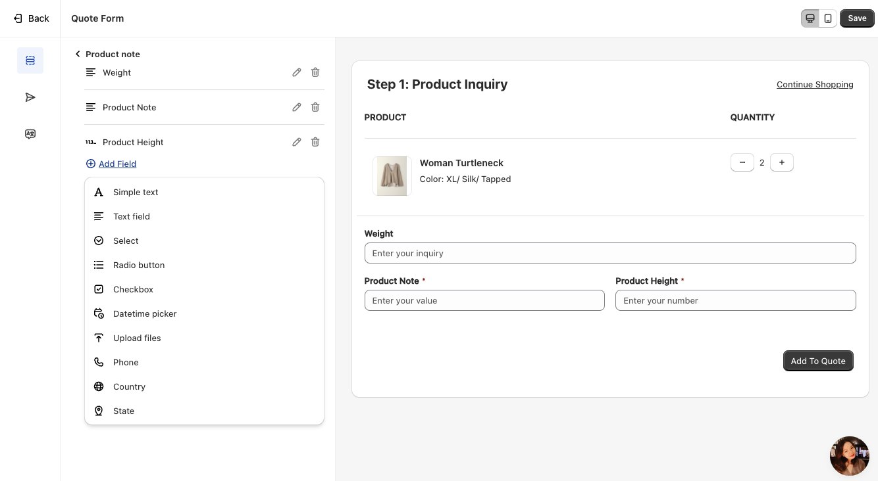Switch to desktop preview mode
This screenshot has height=481, width=878.
(810, 18)
